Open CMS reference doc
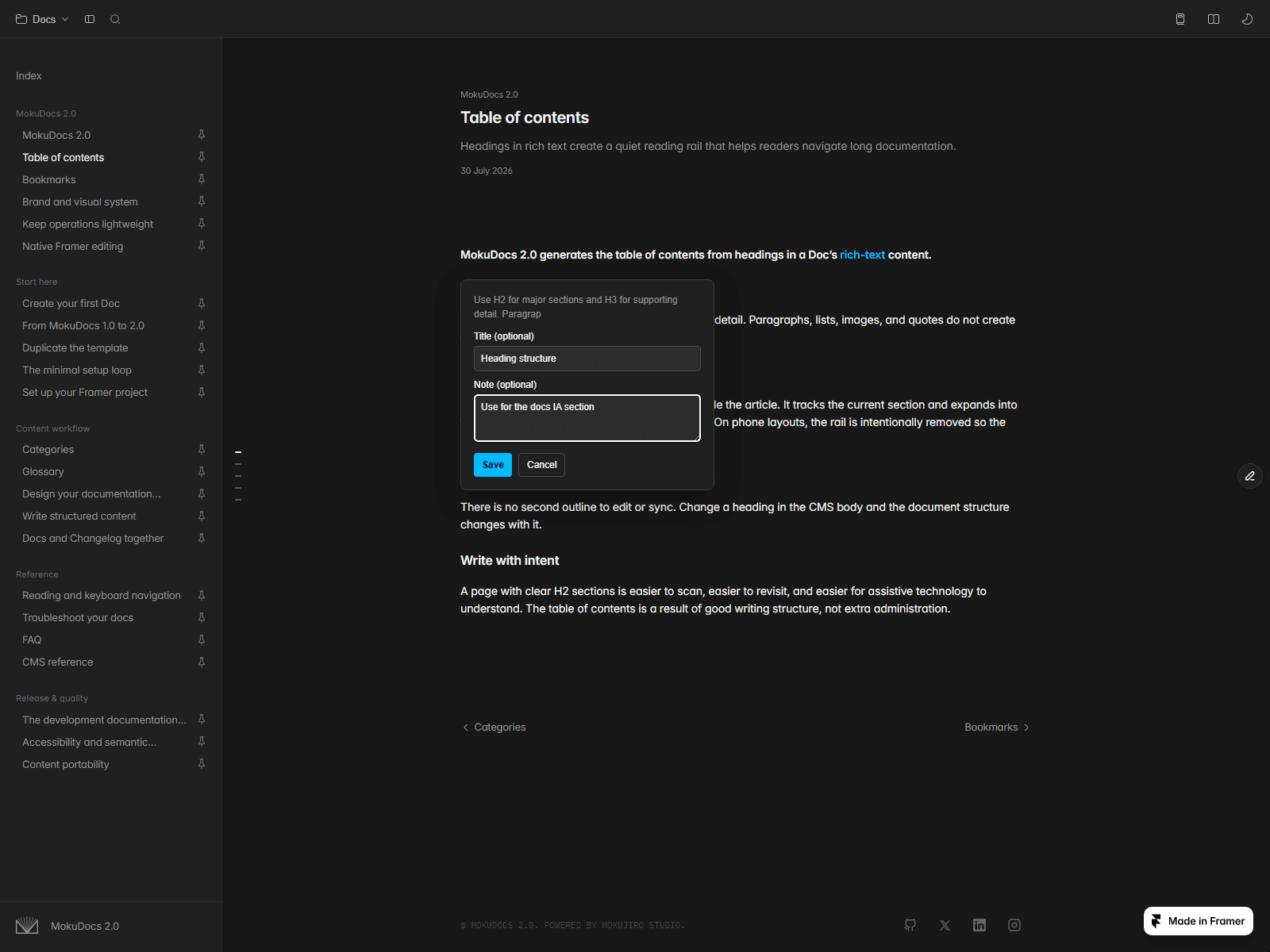Screen dimensions: 1270x952 (x=58, y=662)
